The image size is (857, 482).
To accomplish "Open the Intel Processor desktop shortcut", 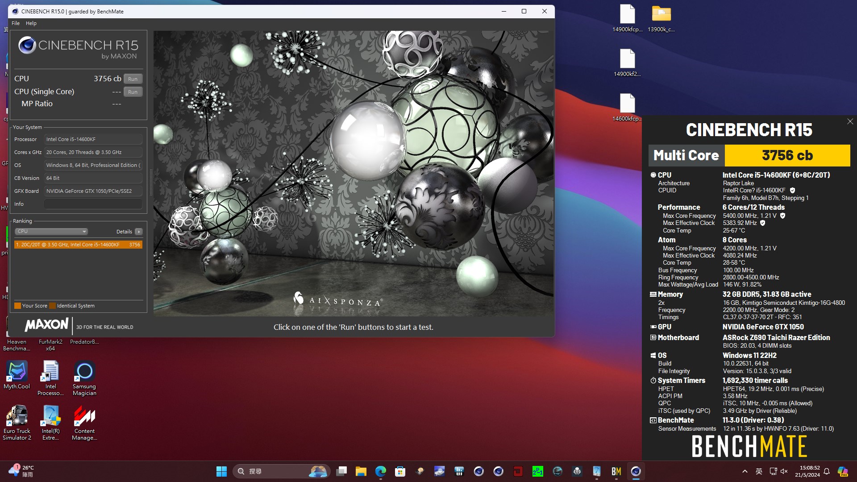I will [x=50, y=378].
